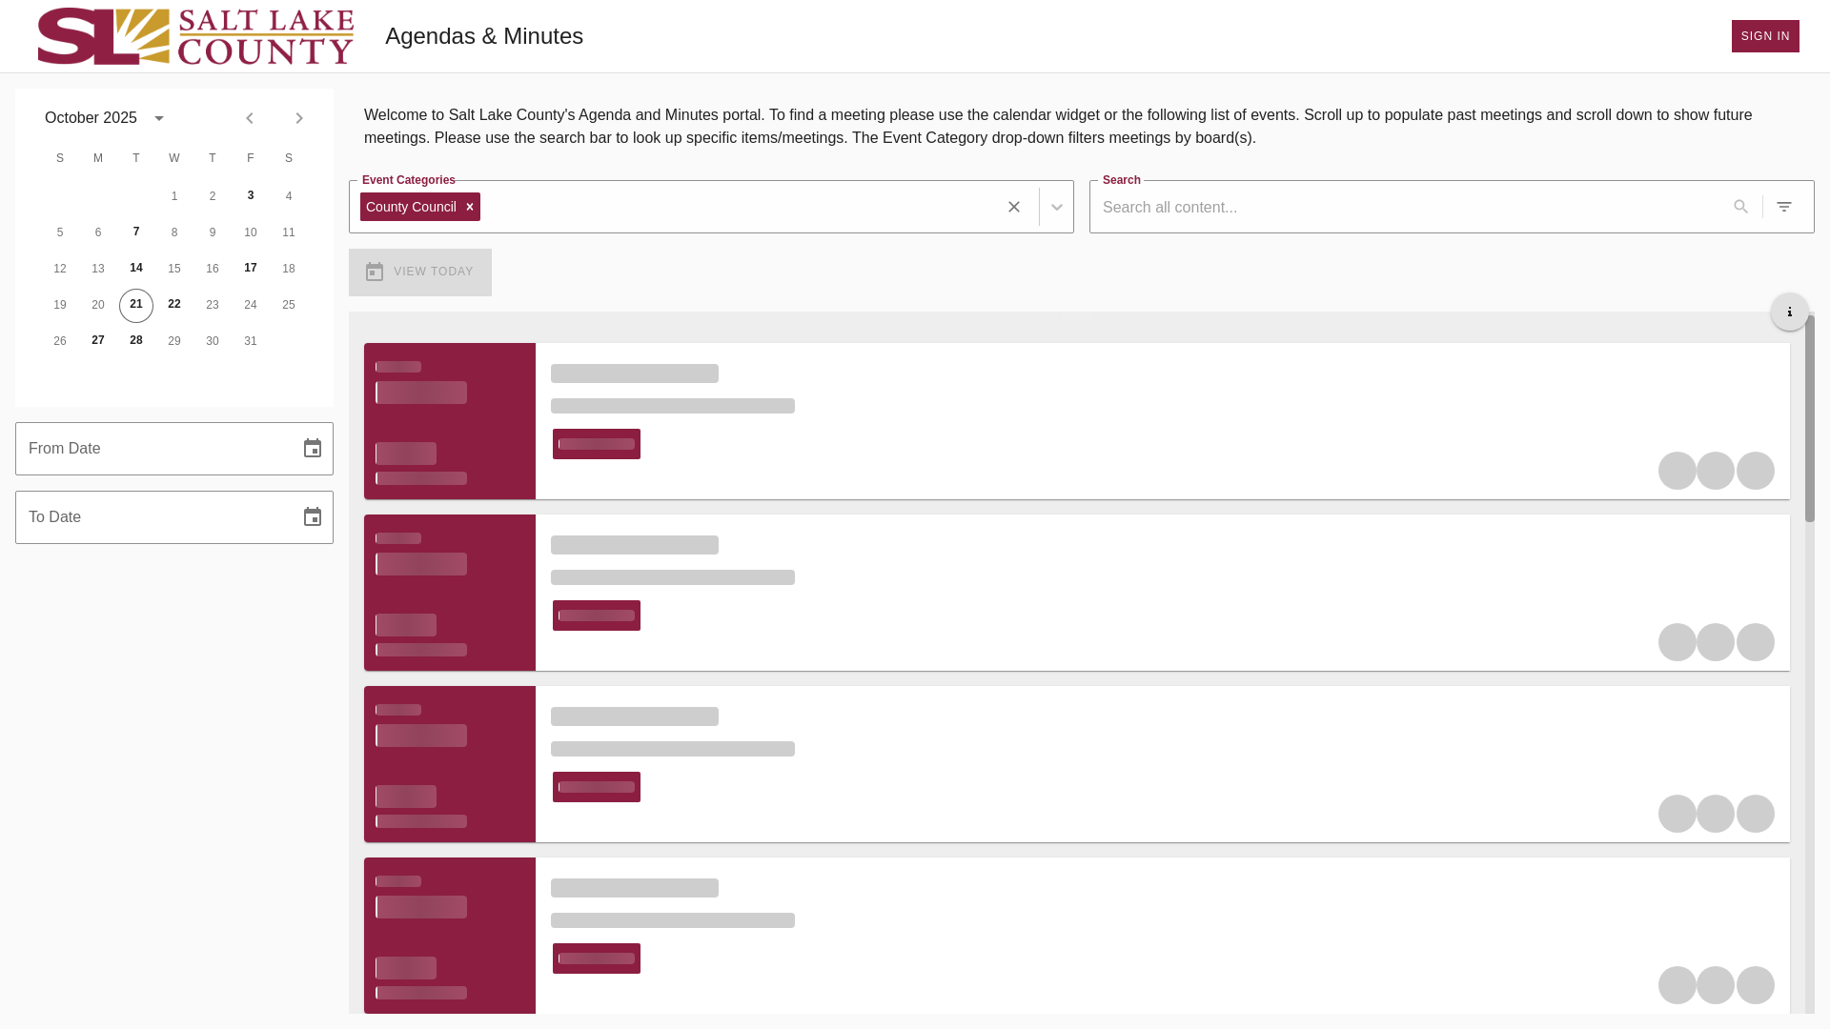
Task: Open the From Date calendar picker icon
Action: (313, 449)
